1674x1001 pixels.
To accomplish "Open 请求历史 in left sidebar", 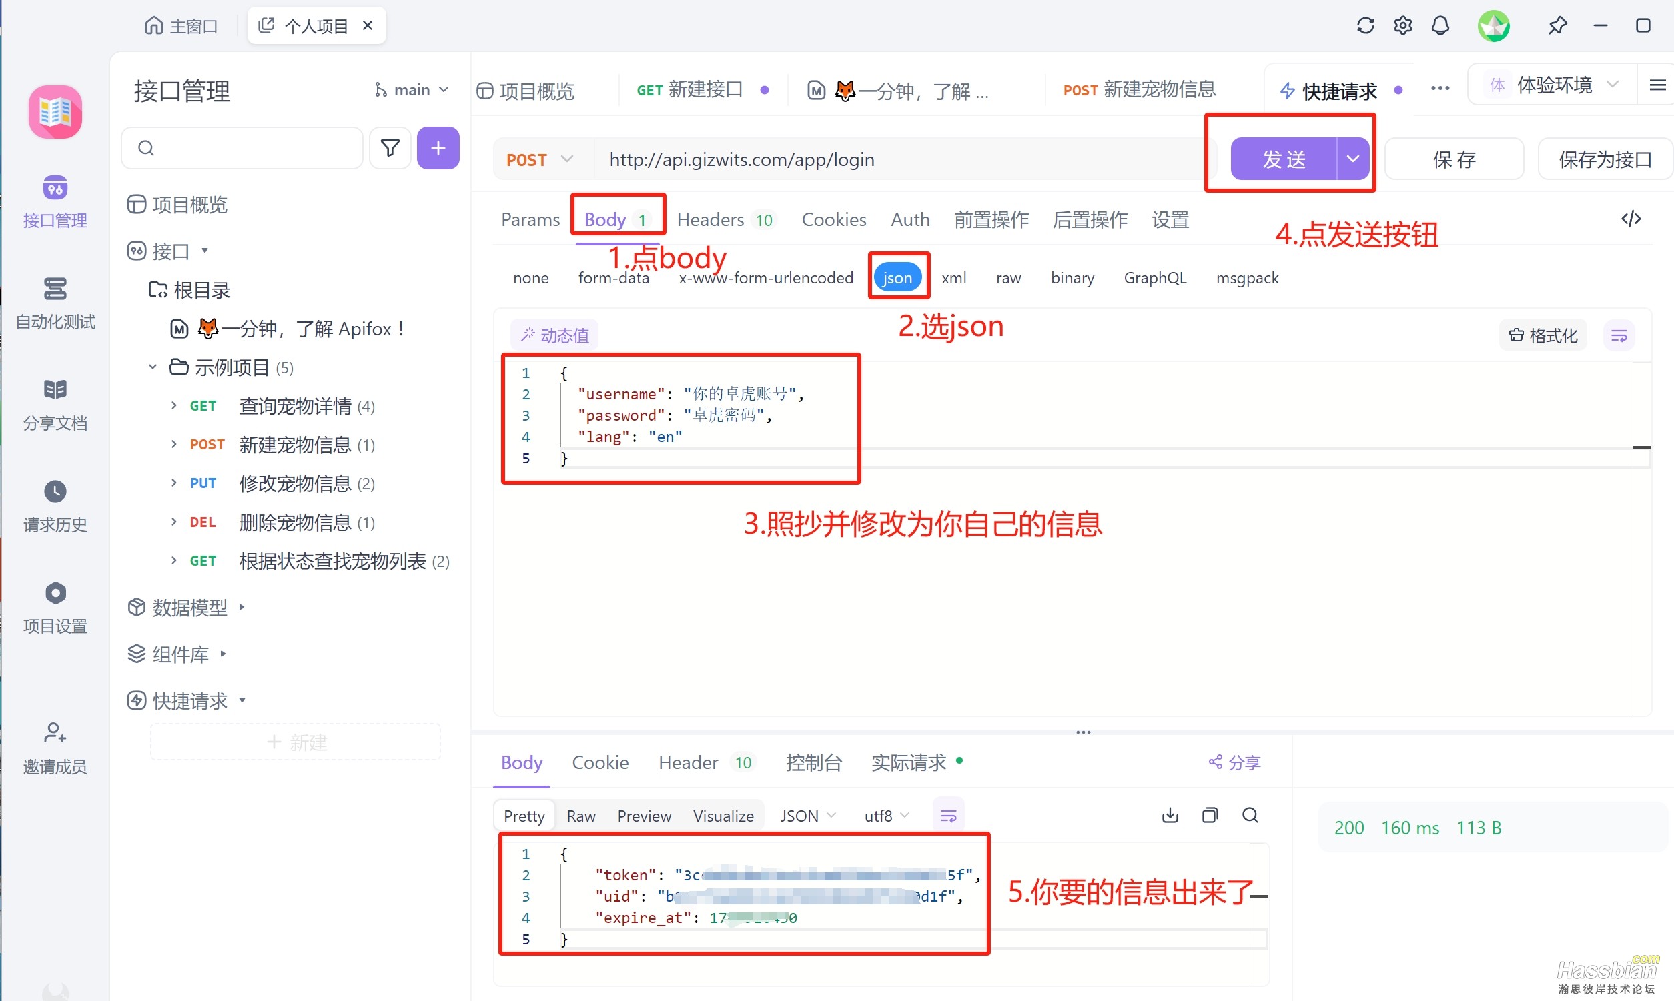I will tap(55, 506).
